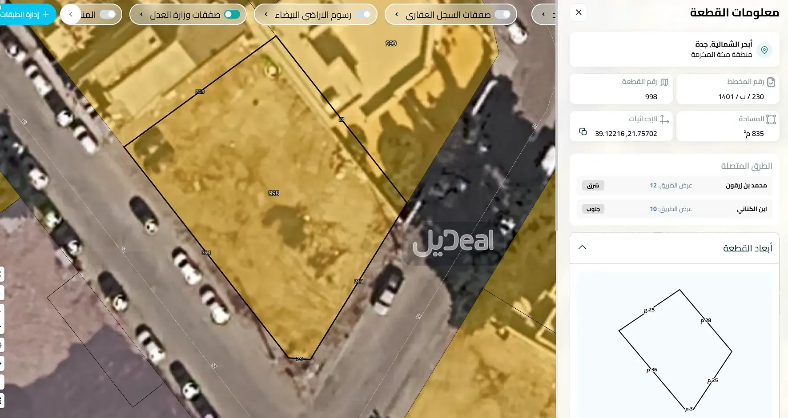This screenshot has height=418, width=788.
Task: Click the location pin icon
Action: point(764,50)
